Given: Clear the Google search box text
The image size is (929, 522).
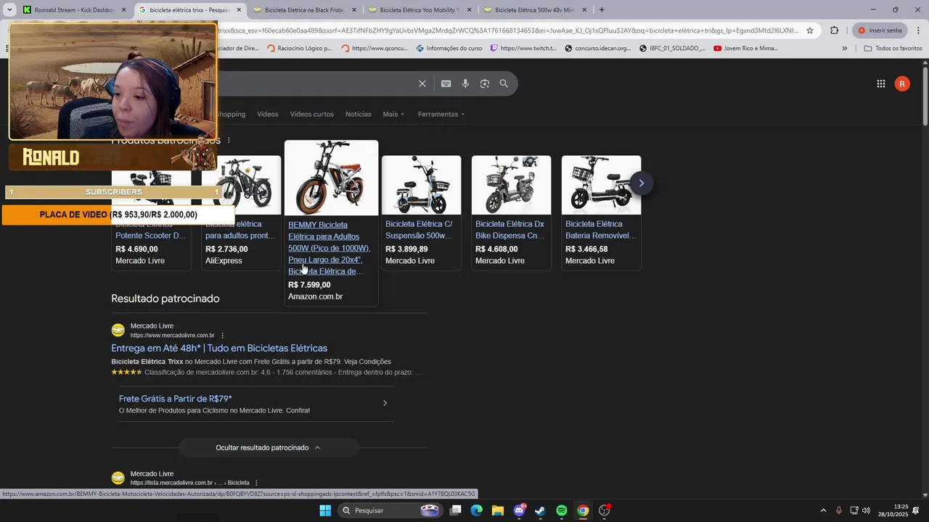Looking at the screenshot, I should [422, 83].
